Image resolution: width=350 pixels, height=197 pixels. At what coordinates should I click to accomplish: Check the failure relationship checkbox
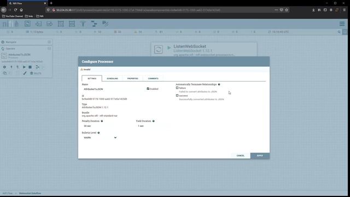177,88
